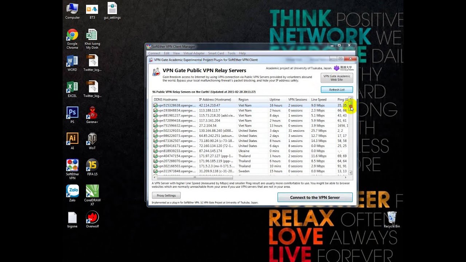Select server with IP 171.5.2.3
The image size is (466, 262).
pyautogui.click(x=250, y=166)
